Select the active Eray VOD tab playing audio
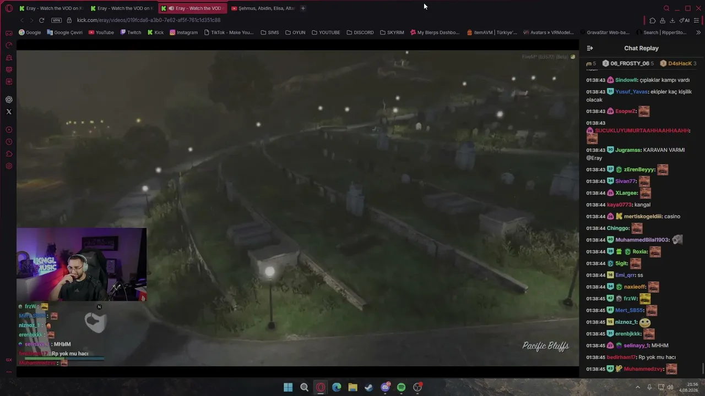705x396 pixels. (x=193, y=8)
